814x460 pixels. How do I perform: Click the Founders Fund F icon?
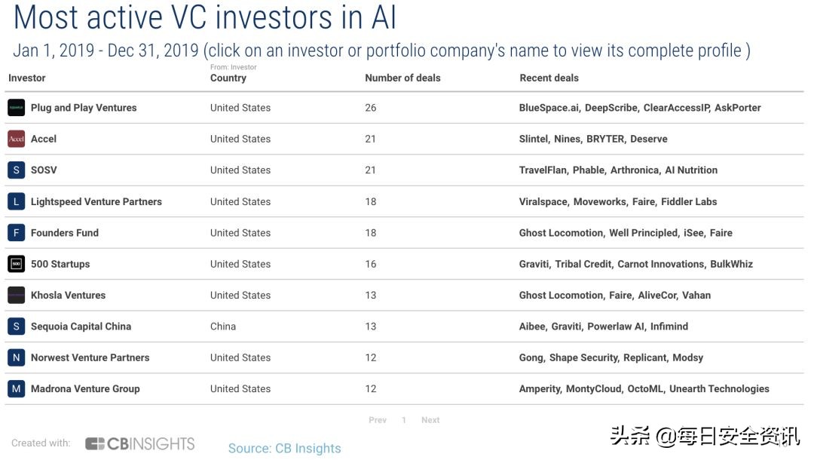pyautogui.click(x=17, y=233)
